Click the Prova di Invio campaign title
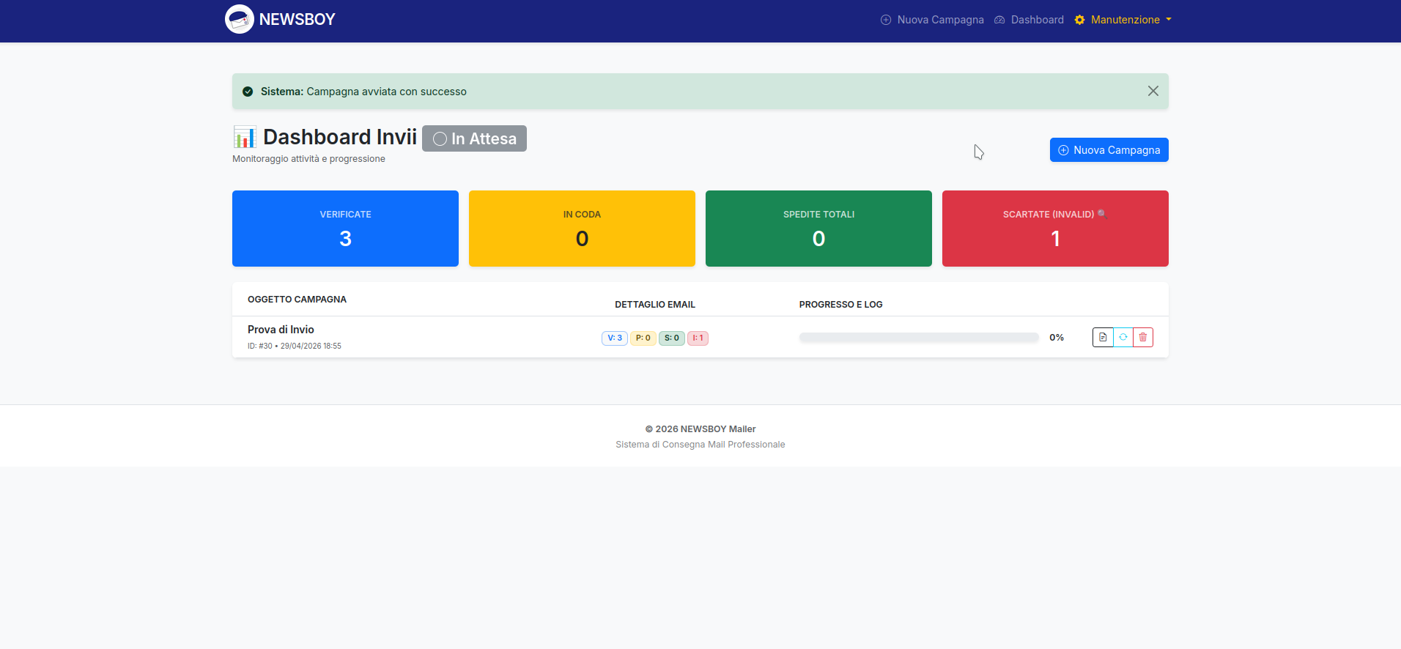 tap(281, 330)
